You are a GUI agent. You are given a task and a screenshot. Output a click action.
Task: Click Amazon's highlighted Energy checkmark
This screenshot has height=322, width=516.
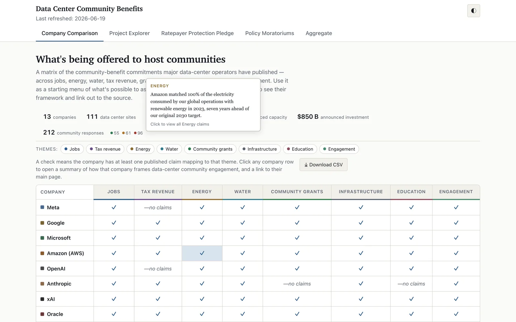click(202, 253)
